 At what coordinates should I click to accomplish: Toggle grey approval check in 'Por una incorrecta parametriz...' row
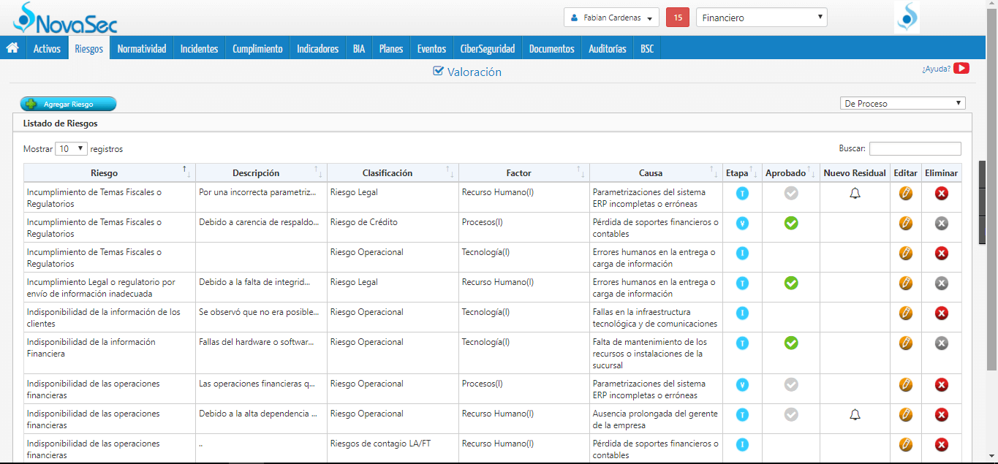tap(791, 193)
